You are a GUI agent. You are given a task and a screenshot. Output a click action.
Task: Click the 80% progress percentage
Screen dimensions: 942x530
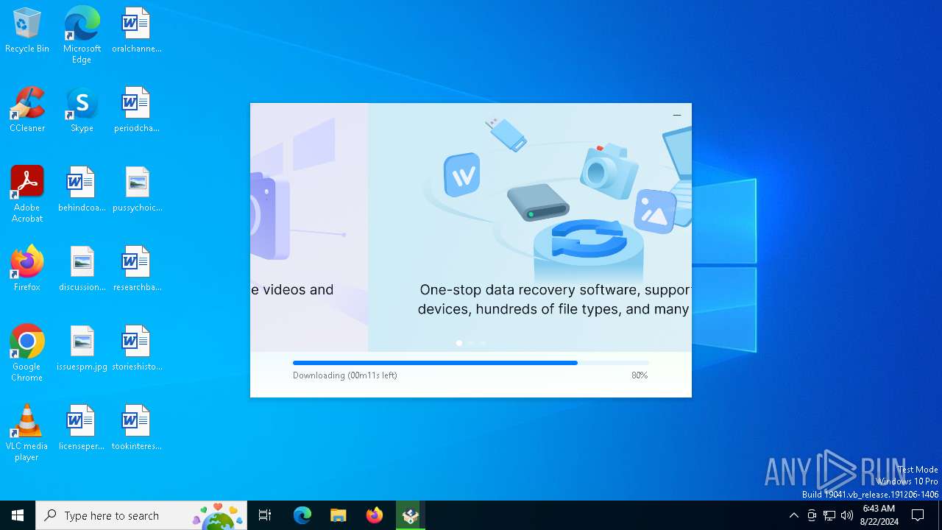(640, 375)
